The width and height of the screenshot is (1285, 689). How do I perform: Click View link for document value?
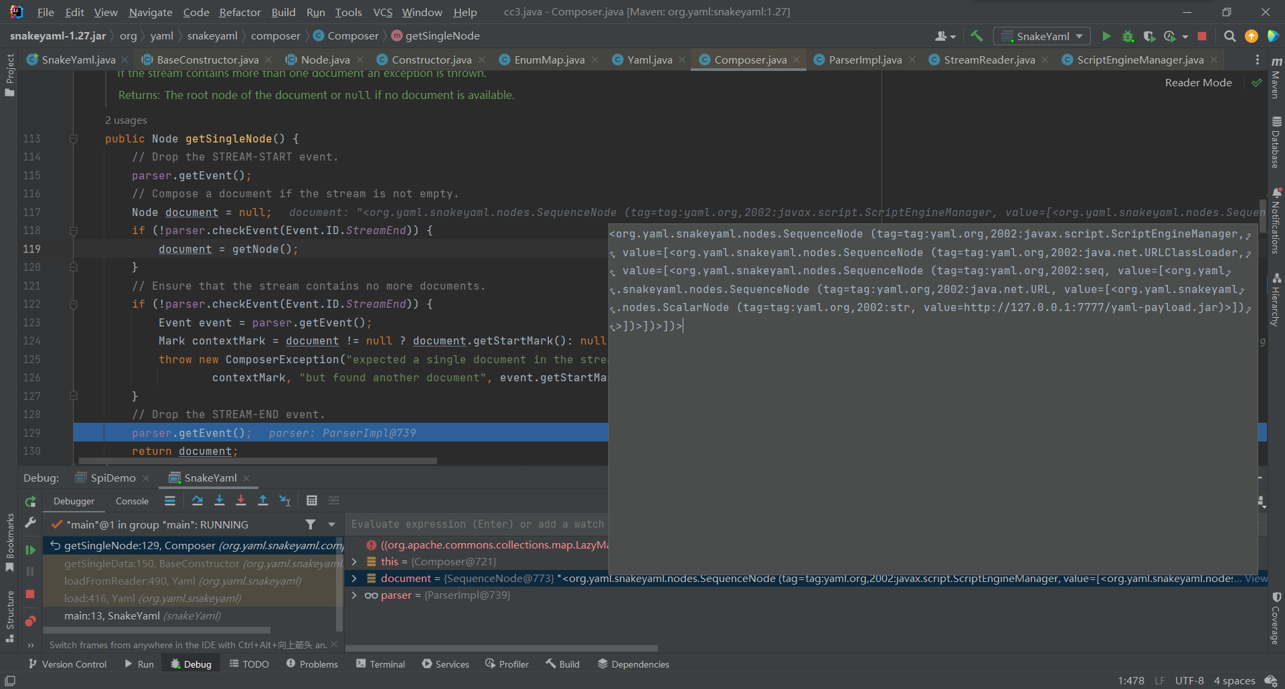tap(1256, 579)
